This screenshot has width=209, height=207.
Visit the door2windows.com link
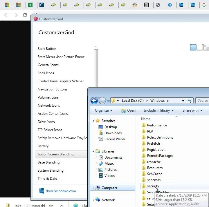click(x=61, y=191)
